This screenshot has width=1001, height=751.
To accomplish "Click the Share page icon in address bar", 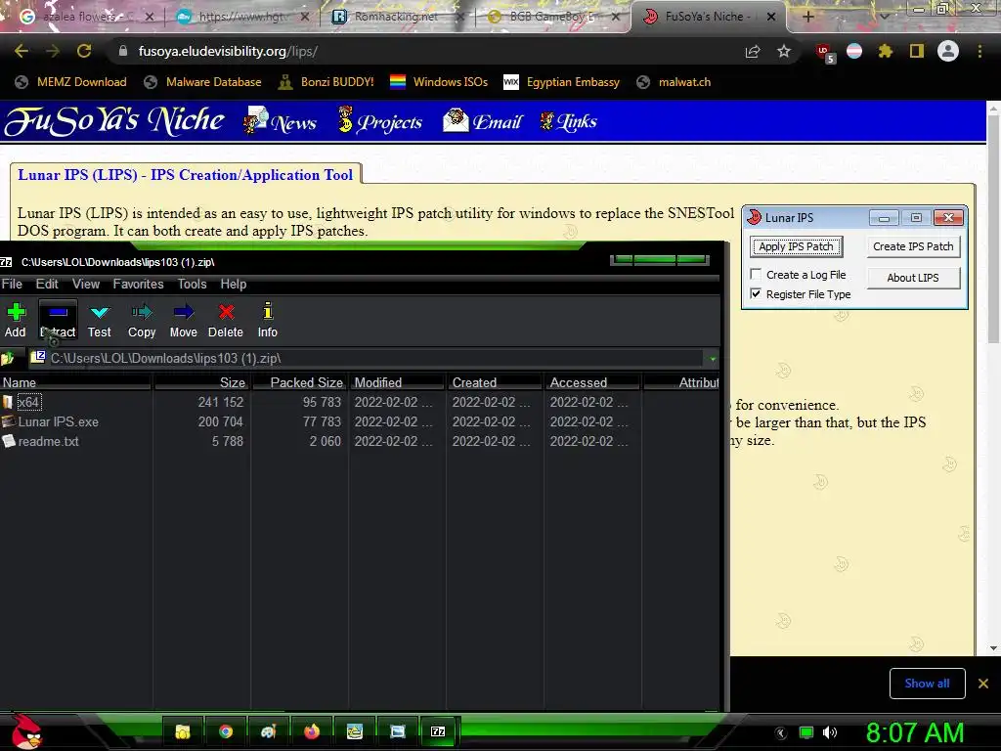I will tap(753, 51).
